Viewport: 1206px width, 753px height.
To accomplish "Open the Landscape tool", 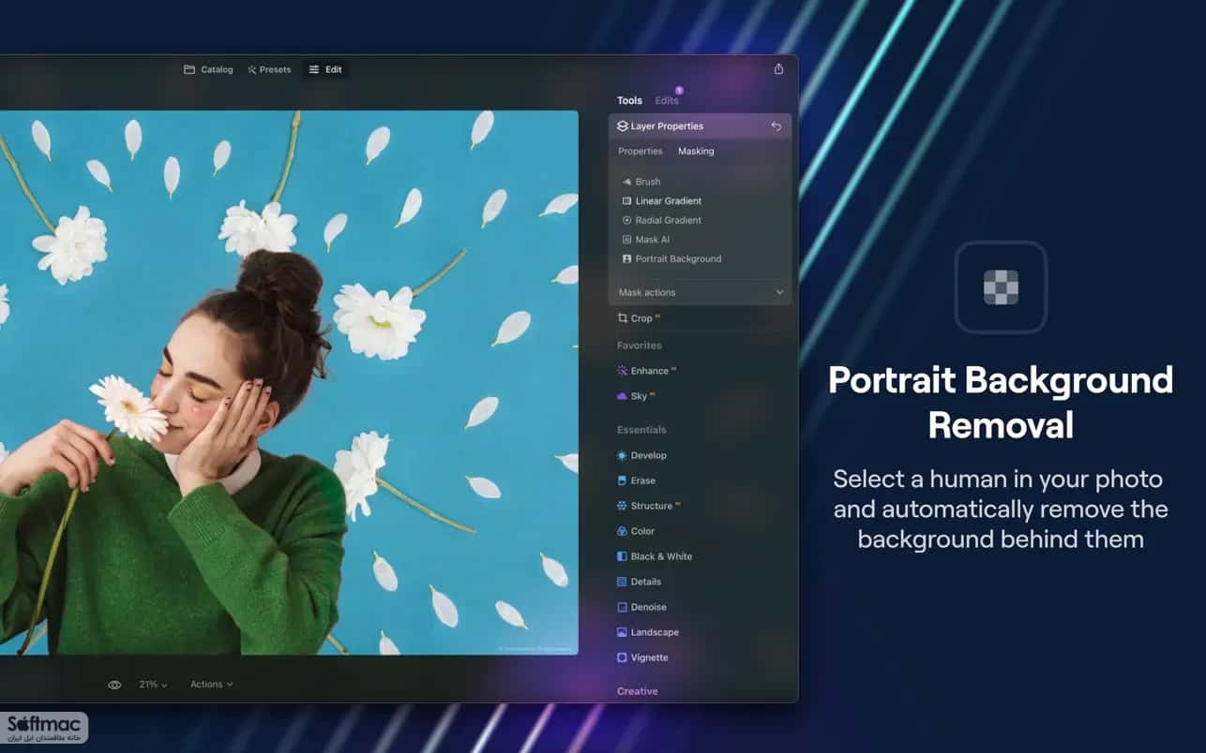I will pos(647,632).
